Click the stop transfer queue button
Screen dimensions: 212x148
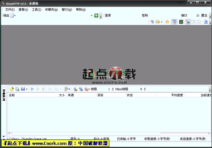43,89
